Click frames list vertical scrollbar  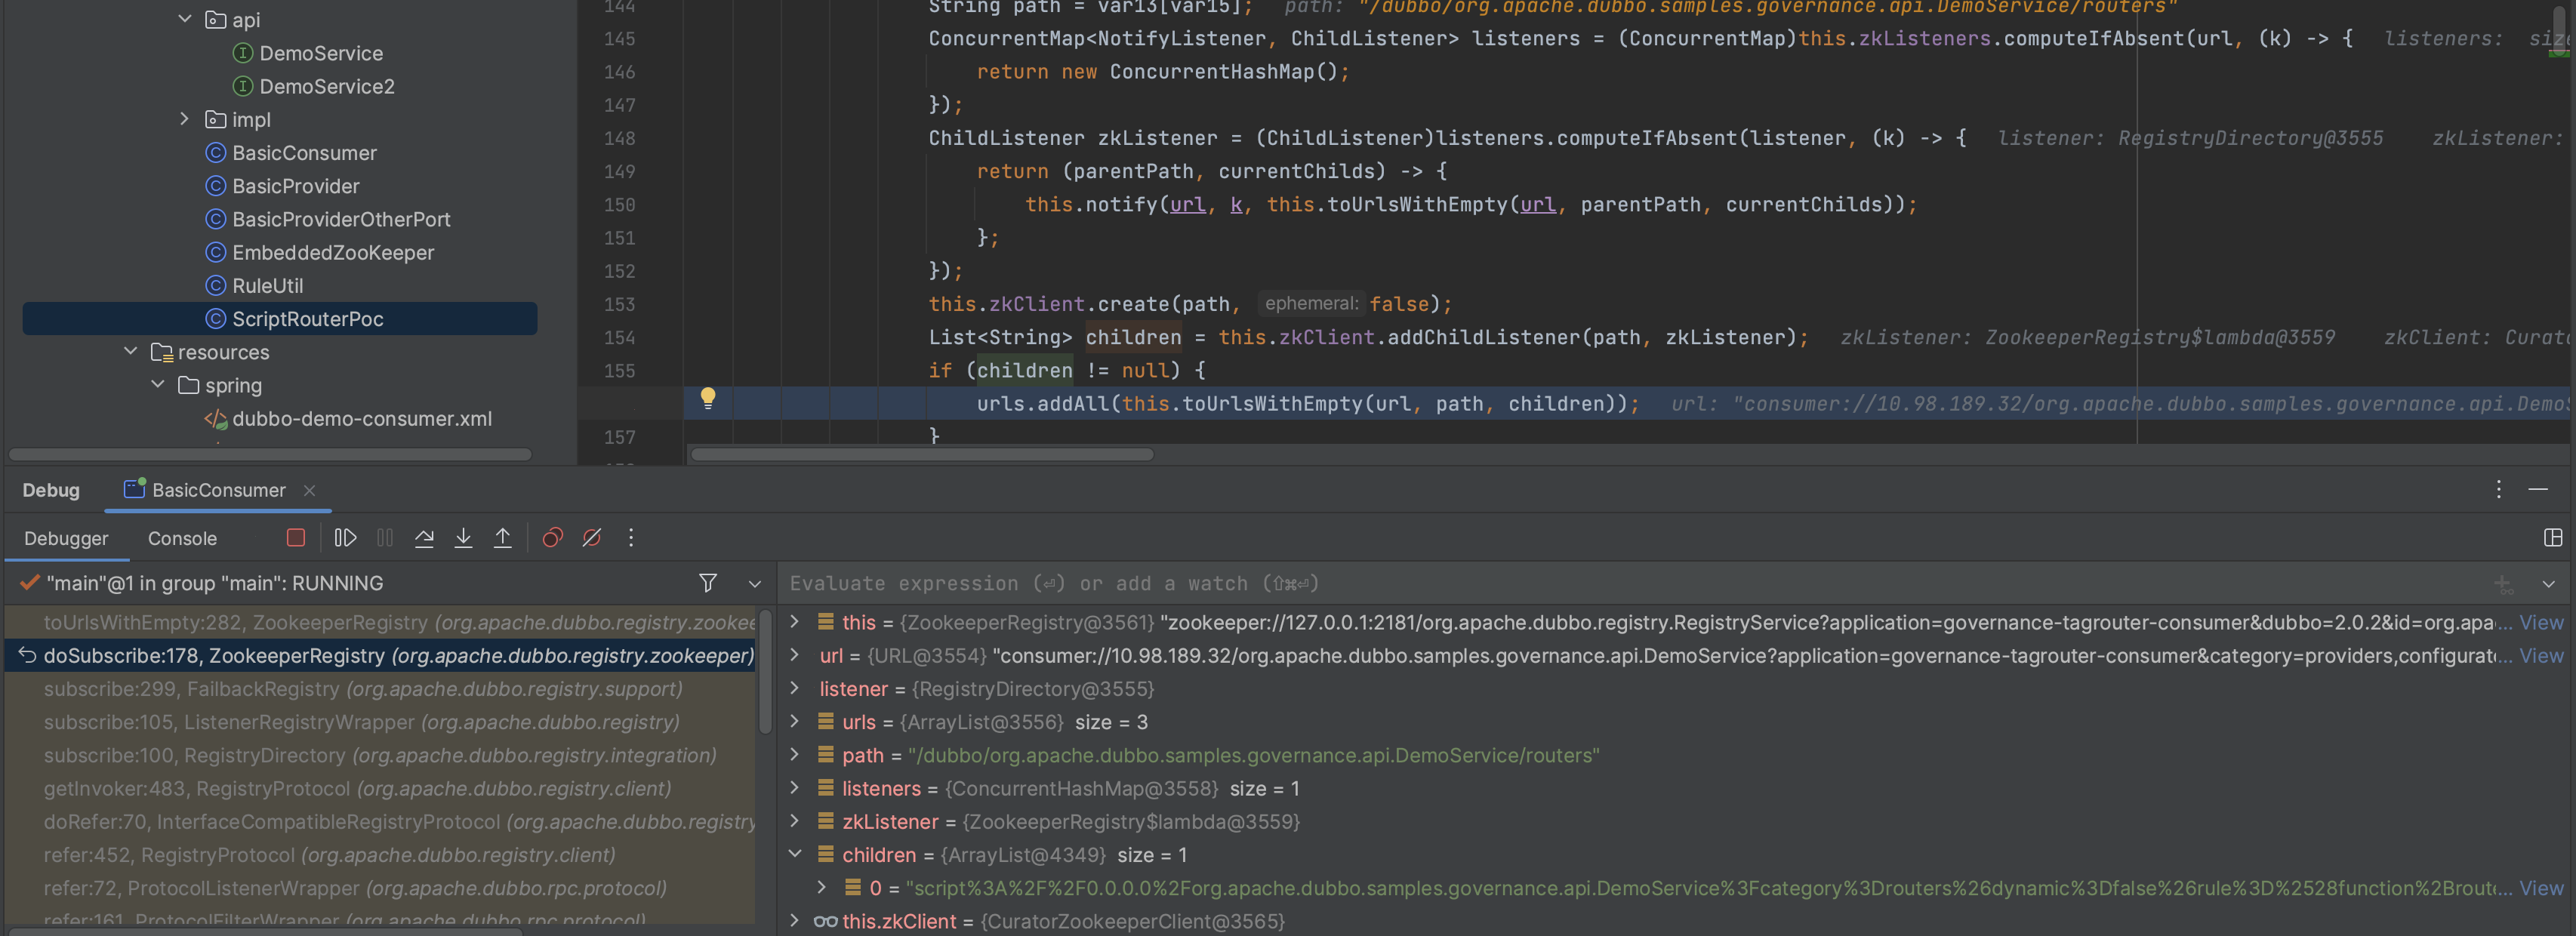tap(765, 672)
